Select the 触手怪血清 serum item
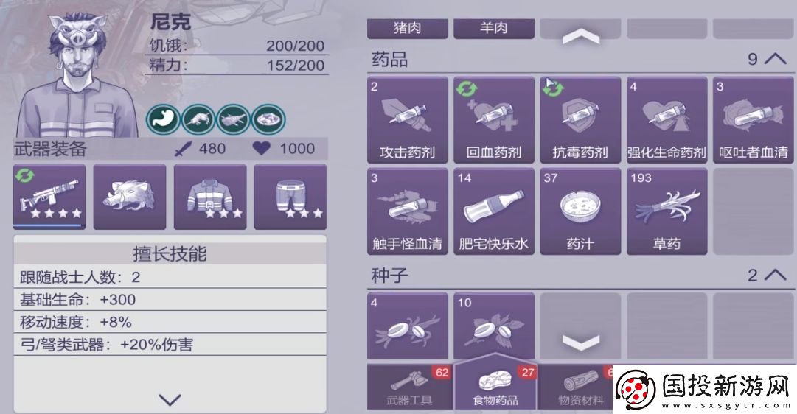This screenshot has height=414, width=797. point(407,211)
